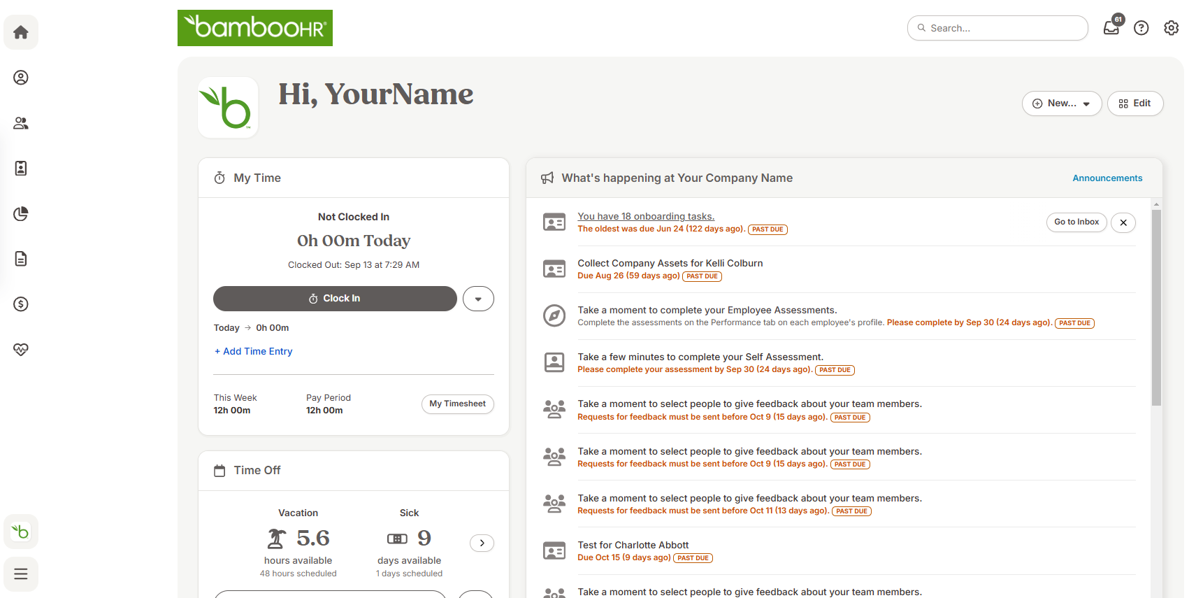Open the People directory icon in sidebar
The width and height of the screenshot is (1189, 598).
tap(21, 123)
